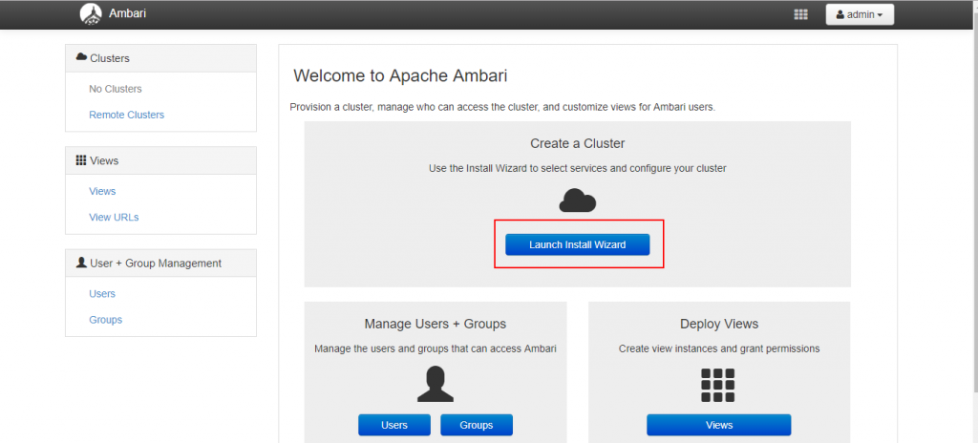
Task: Click the grid icon in Views sidebar header
Action: tap(81, 160)
